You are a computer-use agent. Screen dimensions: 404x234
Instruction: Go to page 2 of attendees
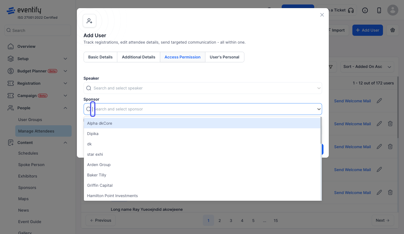[220, 220]
